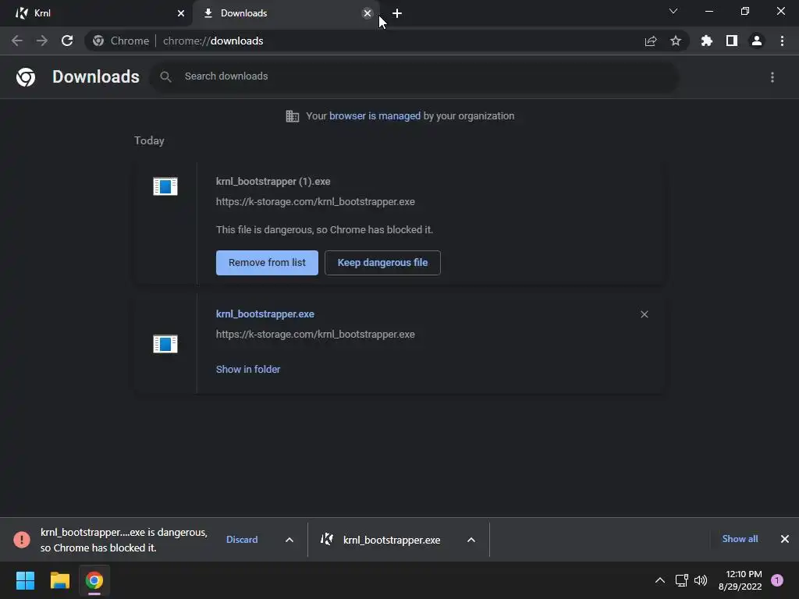Image resolution: width=799 pixels, height=599 pixels.
Task: Open the 'browser is managed' link
Action: 375,116
